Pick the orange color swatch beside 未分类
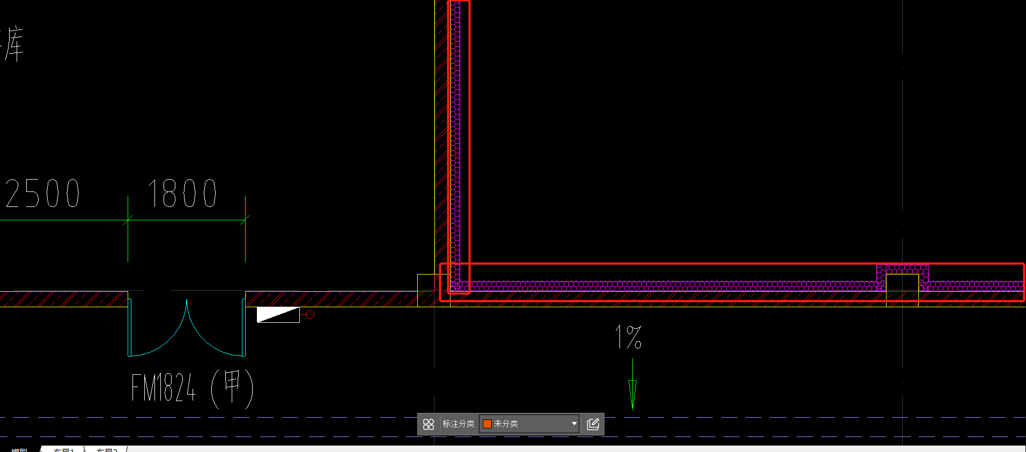 pos(487,424)
